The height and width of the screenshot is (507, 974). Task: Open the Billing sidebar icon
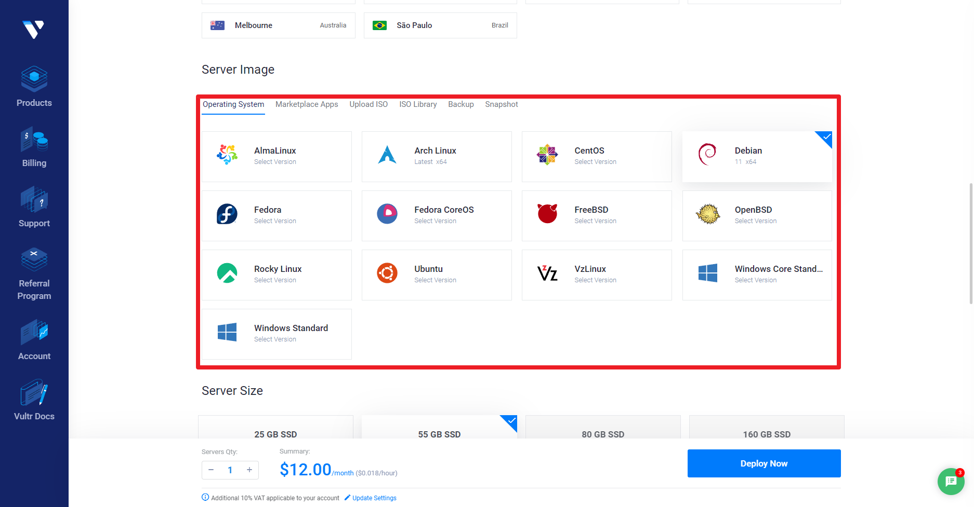click(34, 139)
